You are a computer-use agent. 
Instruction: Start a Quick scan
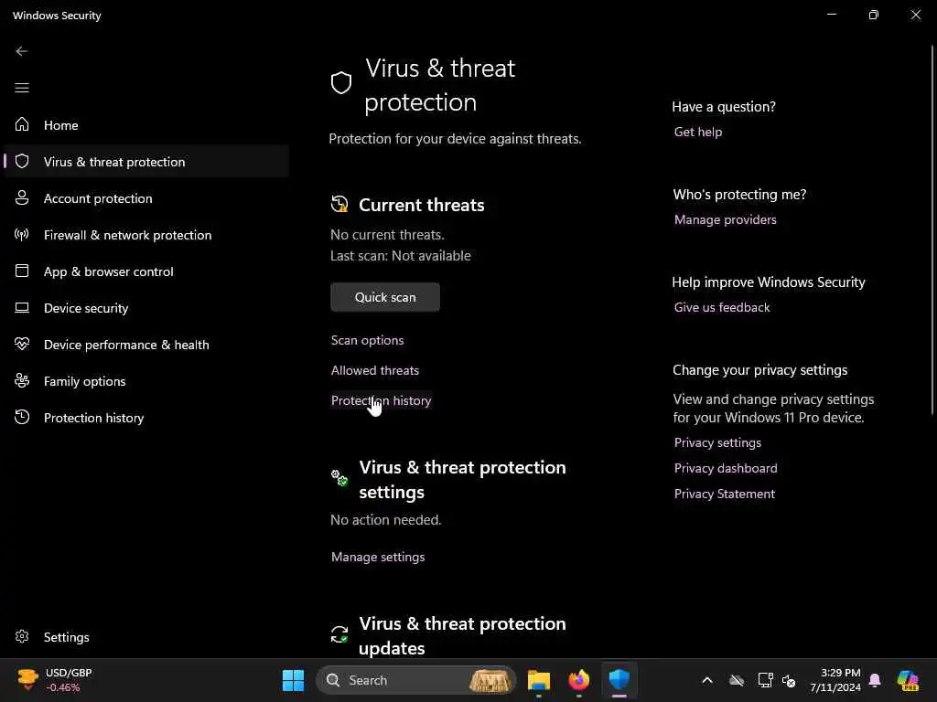point(385,297)
